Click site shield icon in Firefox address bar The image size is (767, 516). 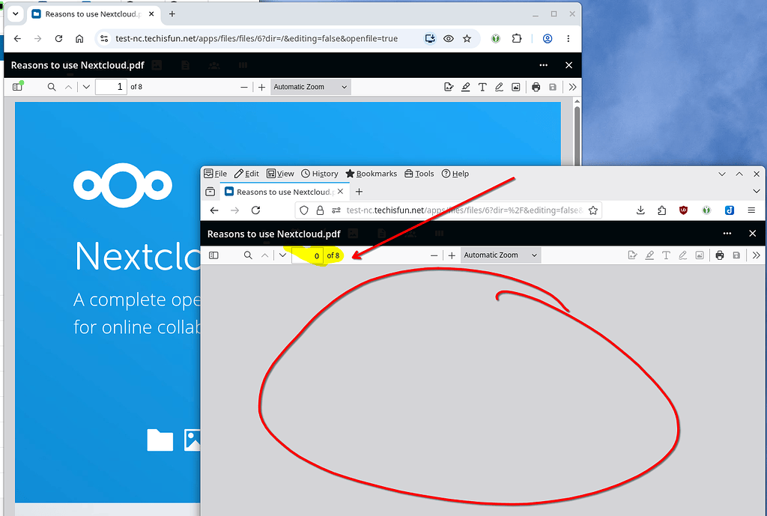coord(304,210)
